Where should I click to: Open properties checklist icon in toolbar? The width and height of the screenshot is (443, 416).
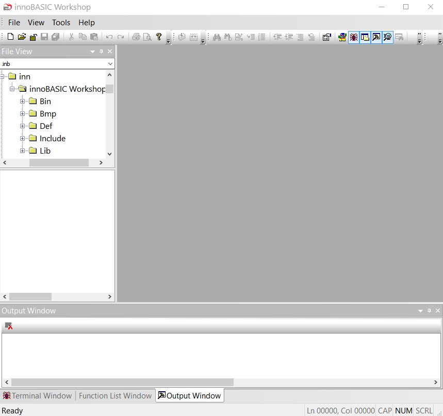click(326, 37)
